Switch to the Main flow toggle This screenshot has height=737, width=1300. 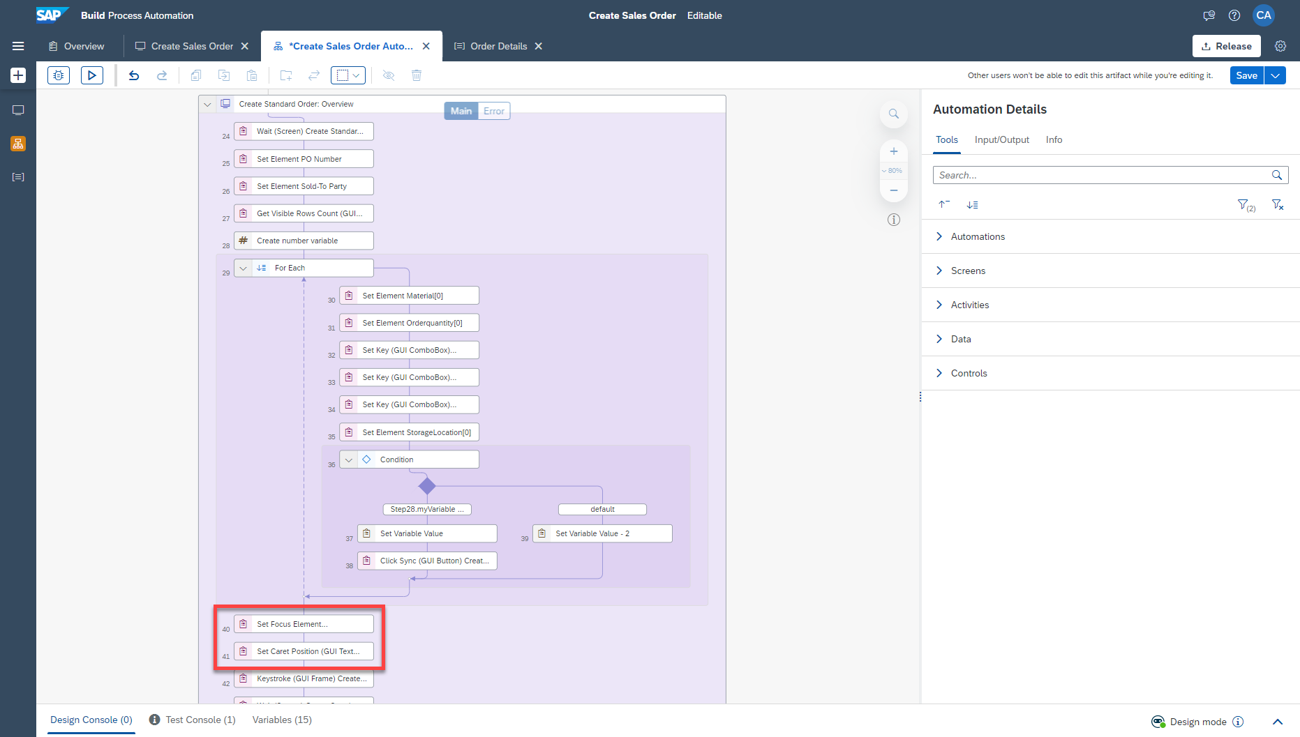click(461, 111)
